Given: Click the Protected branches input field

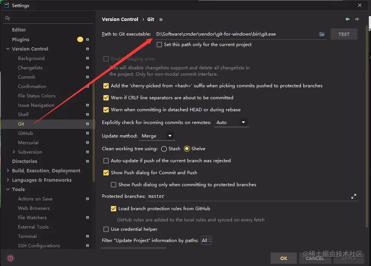Looking at the screenshot, I should click(x=247, y=196).
